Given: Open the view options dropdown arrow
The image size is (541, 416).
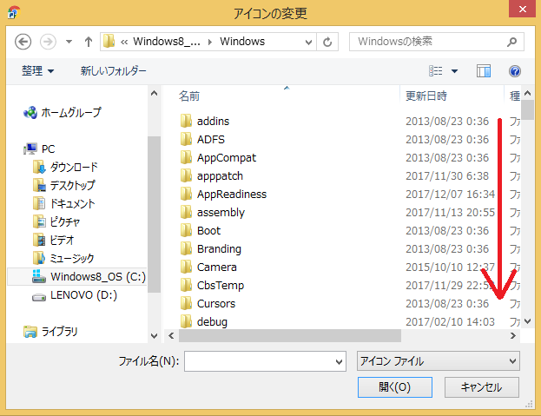Looking at the screenshot, I should click(x=454, y=71).
